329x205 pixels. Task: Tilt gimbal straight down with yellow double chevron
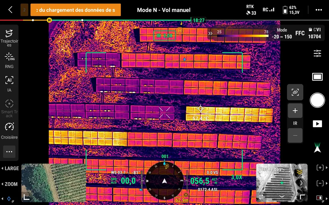300,172
